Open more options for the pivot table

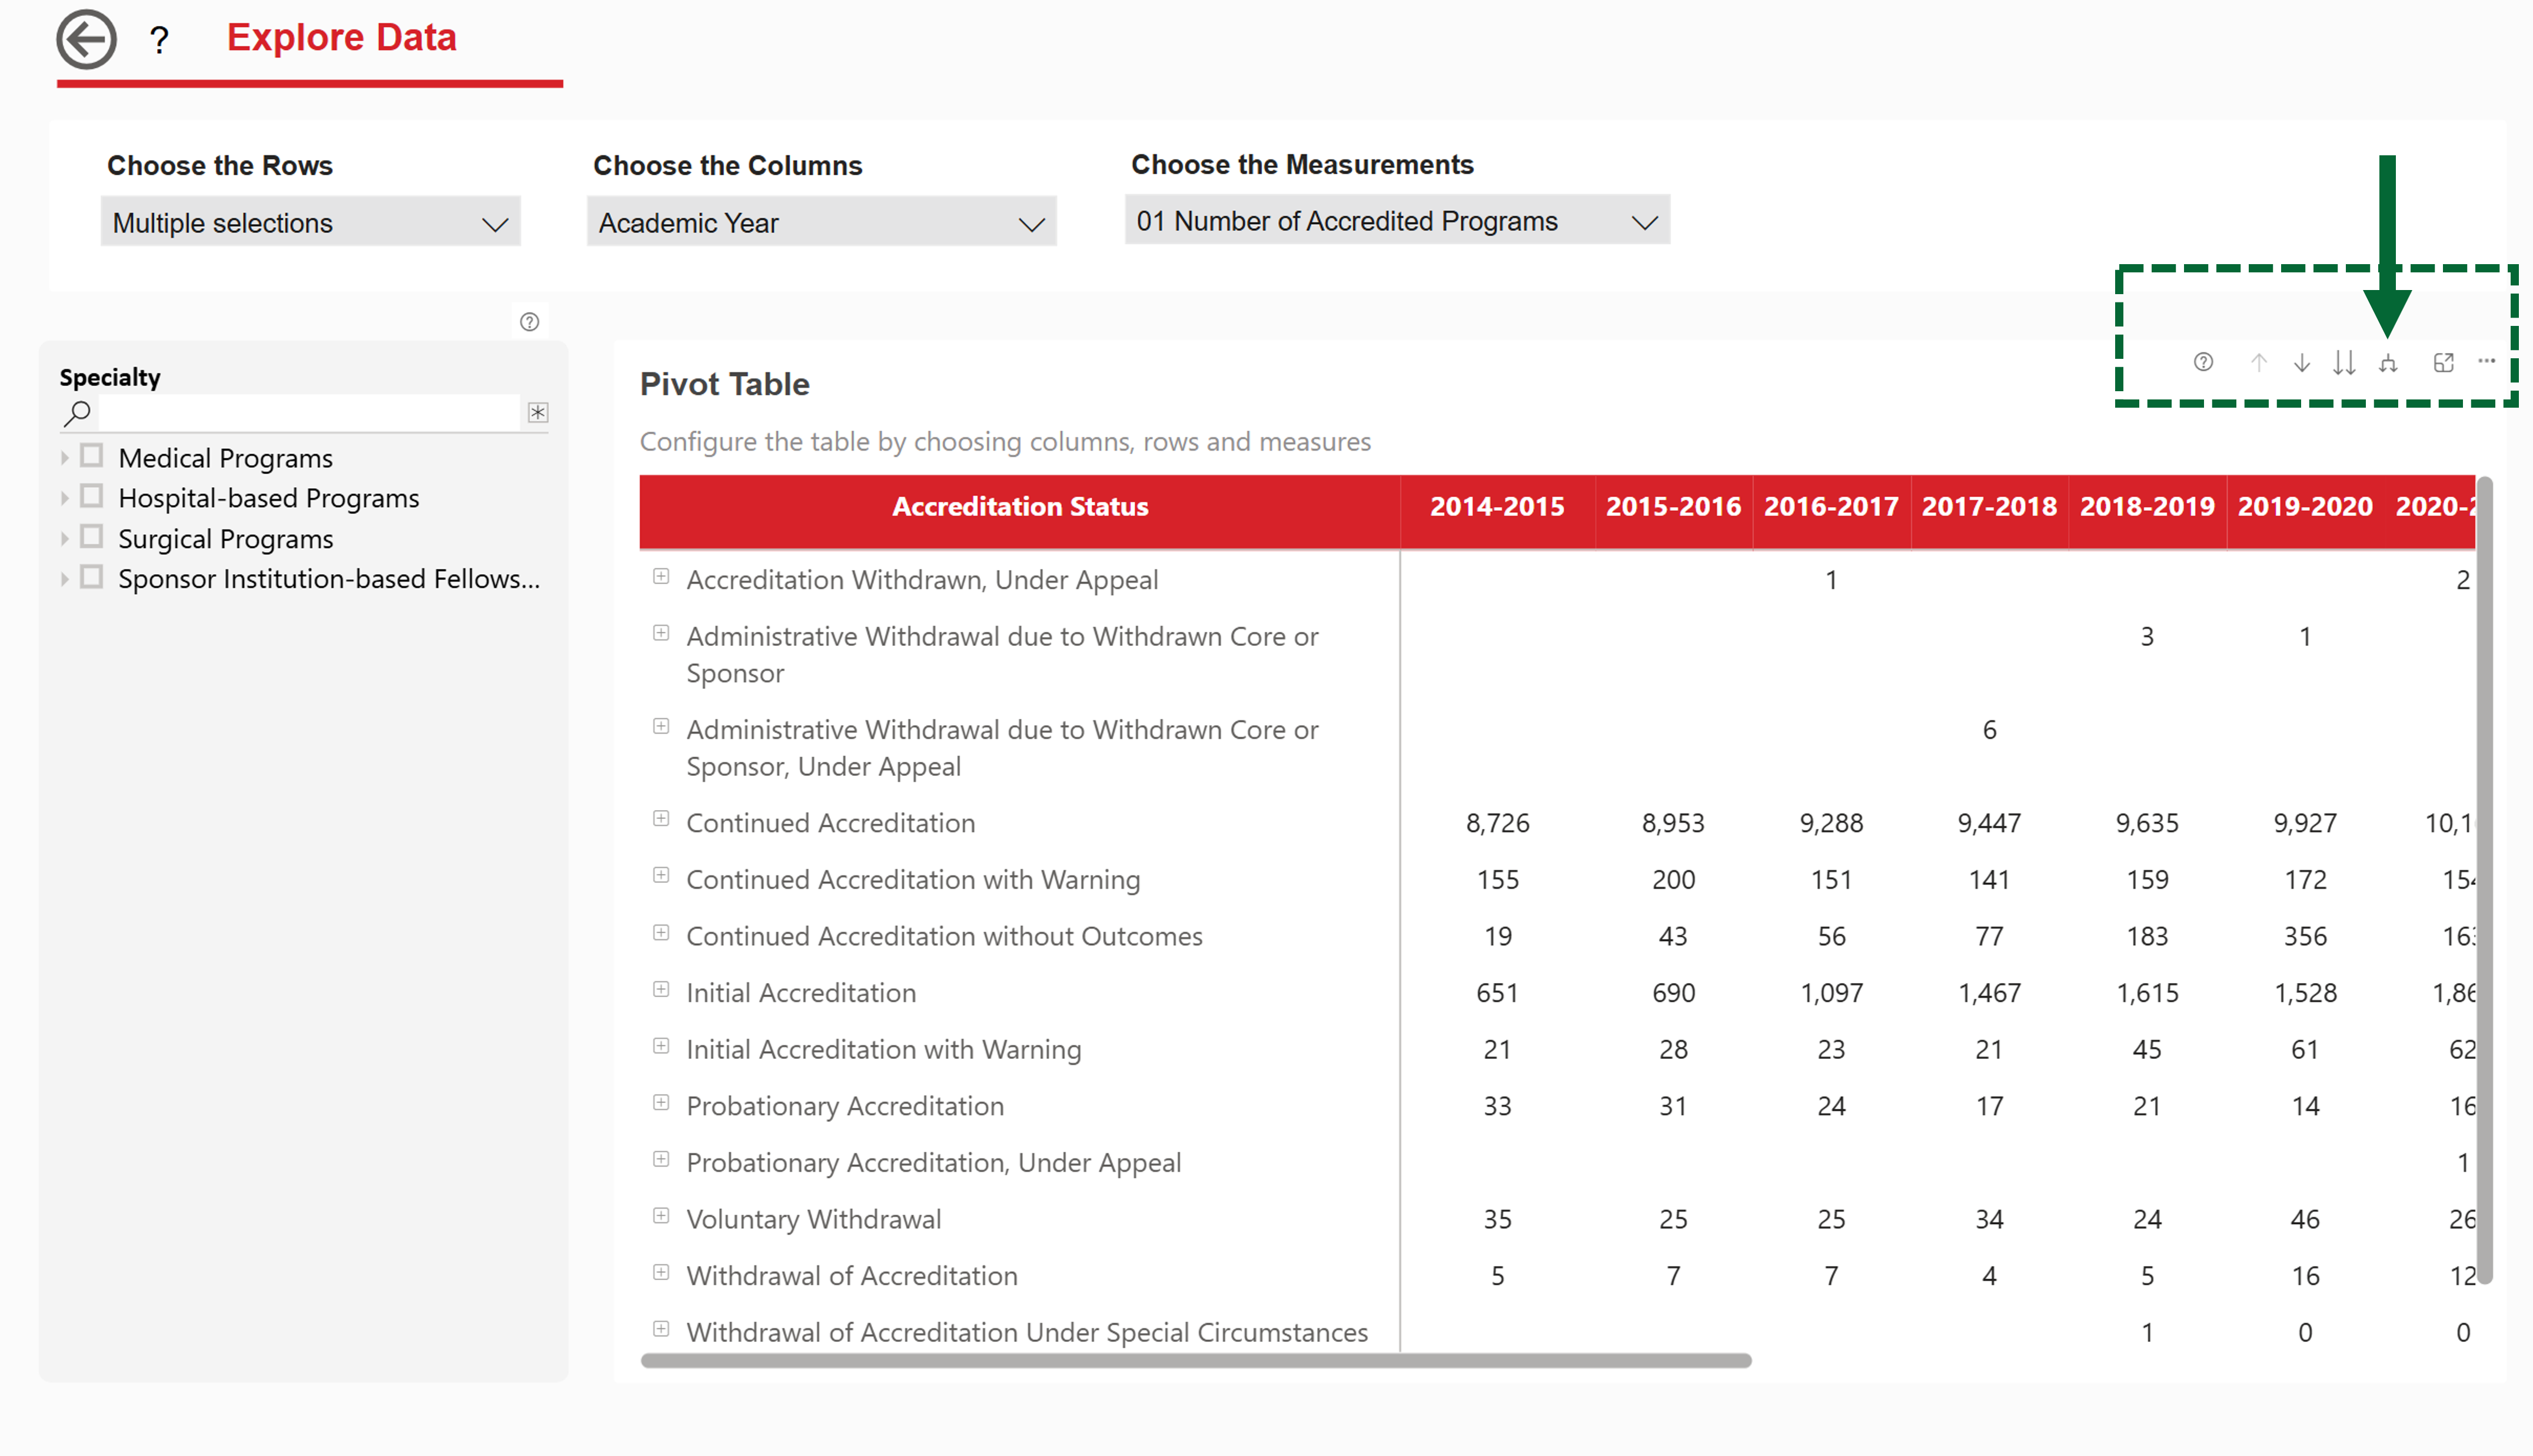pyautogui.click(x=2486, y=361)
